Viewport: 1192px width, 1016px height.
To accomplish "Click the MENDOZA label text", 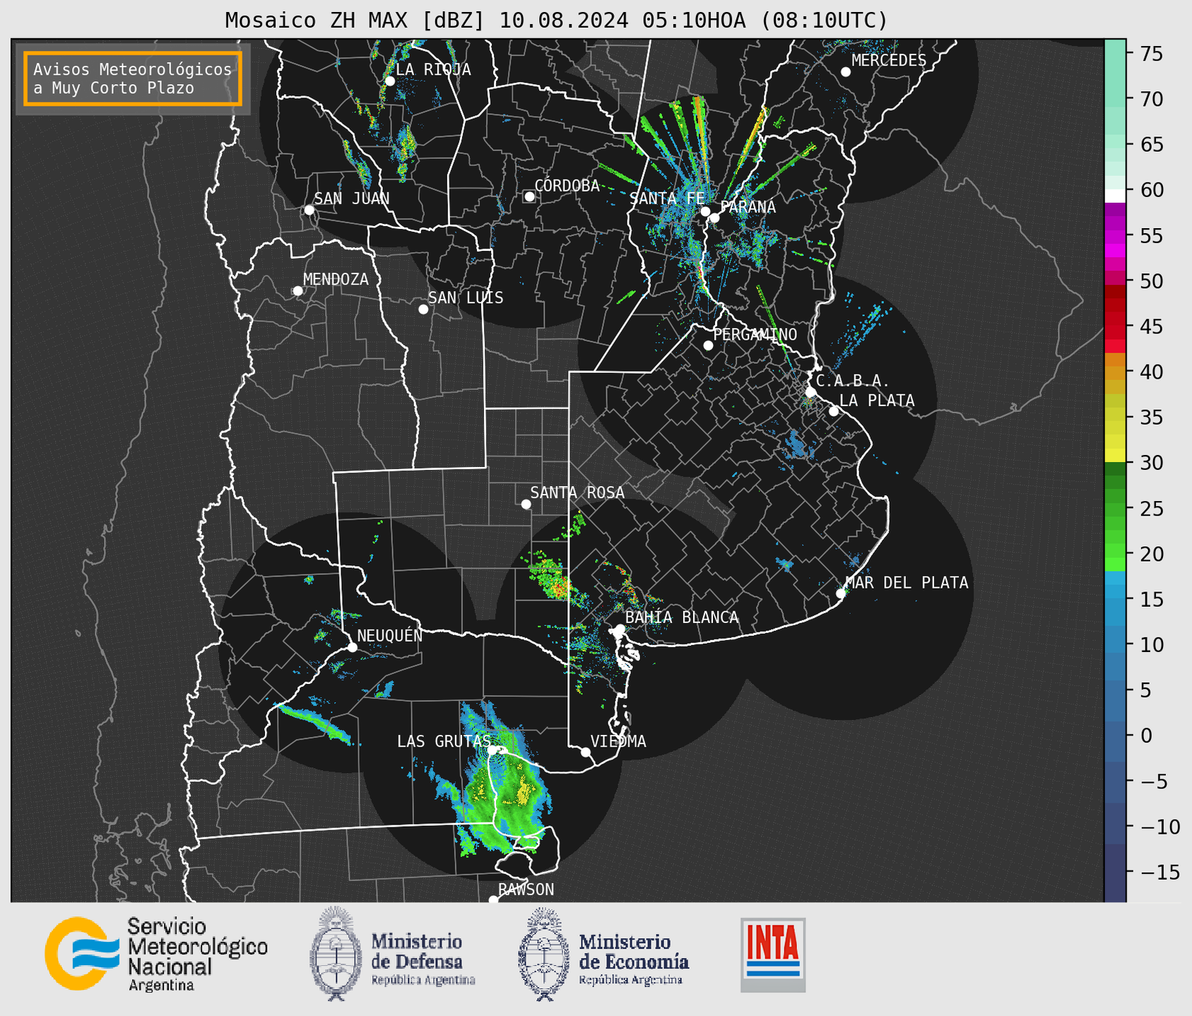I will tap(336, 280).
